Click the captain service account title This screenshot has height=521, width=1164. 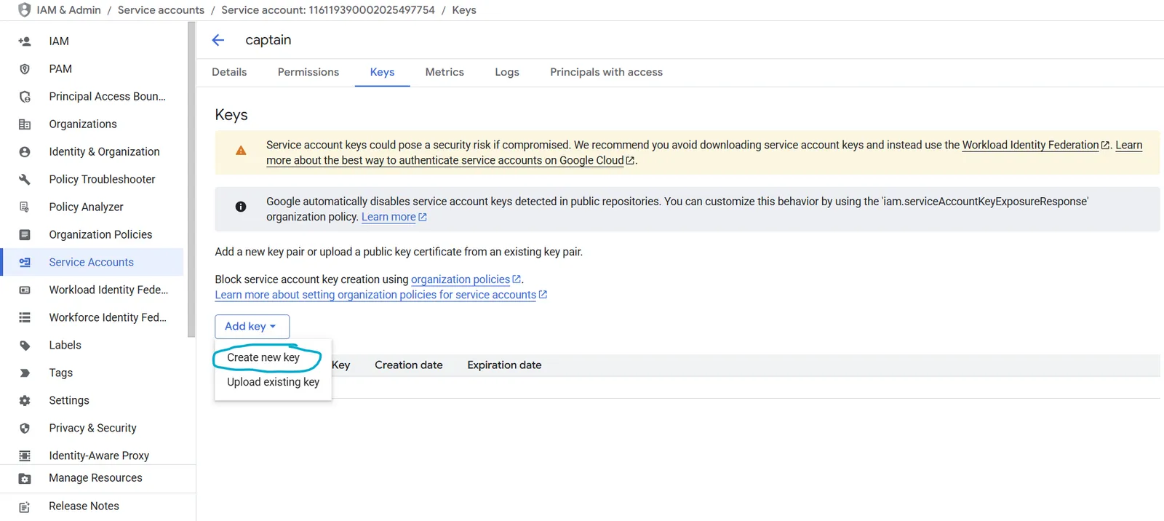click(268, 40)
